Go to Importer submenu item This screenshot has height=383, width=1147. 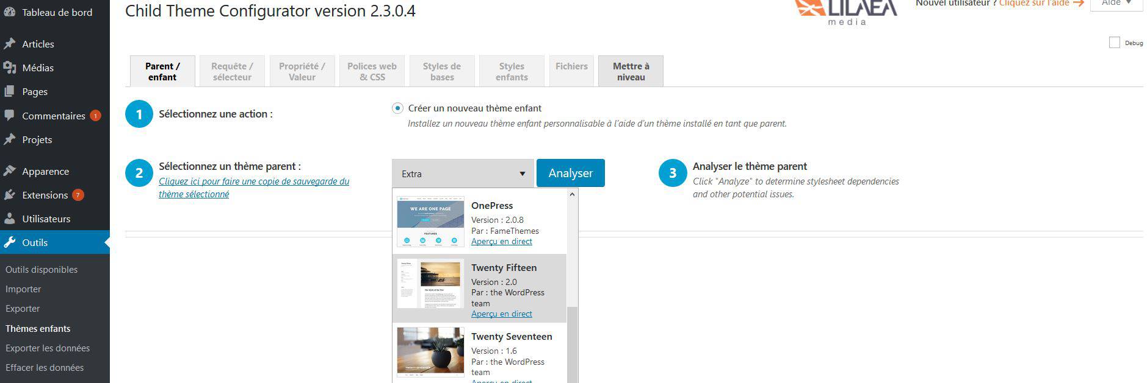(23, 289)
